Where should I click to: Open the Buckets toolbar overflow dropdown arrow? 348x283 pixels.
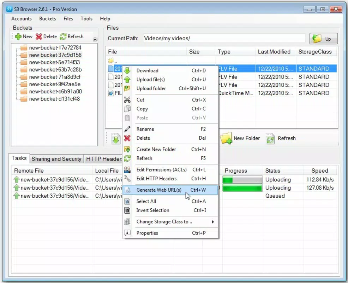pos(95,39)
